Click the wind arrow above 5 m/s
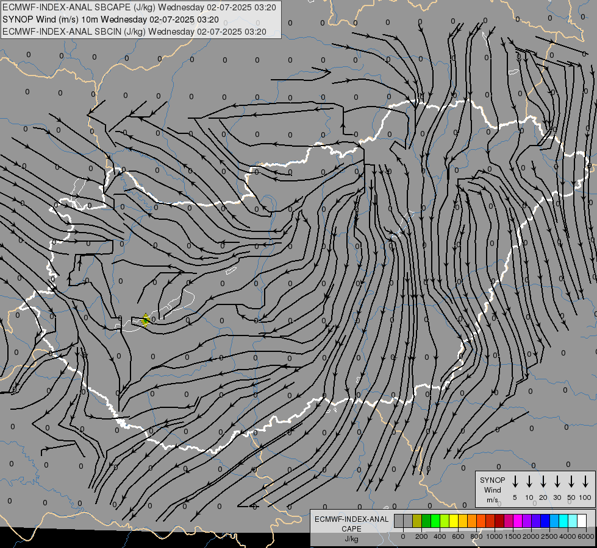The height and width of the screenshot is (548, 597). 515,482
